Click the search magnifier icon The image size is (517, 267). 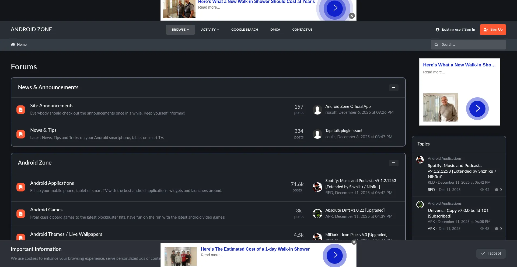[x=436, y=45]
